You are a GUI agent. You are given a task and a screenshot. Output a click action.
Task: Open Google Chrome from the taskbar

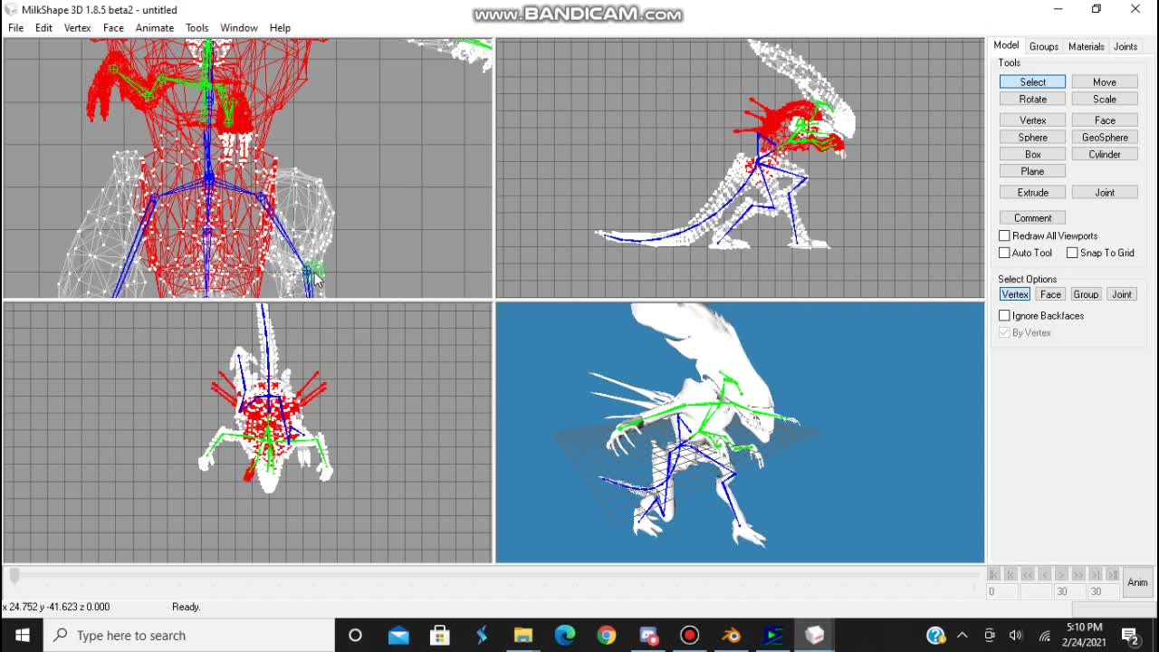[607, 635]
